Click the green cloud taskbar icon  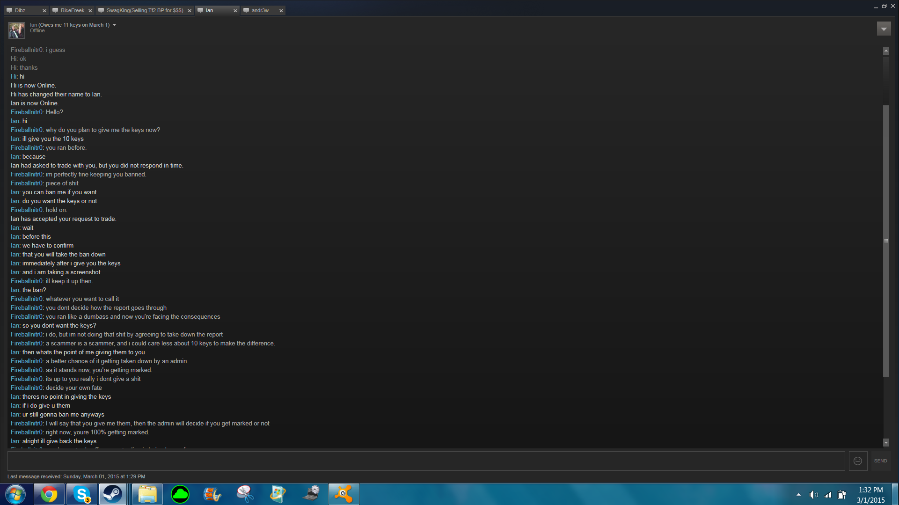tap(180, 494)
